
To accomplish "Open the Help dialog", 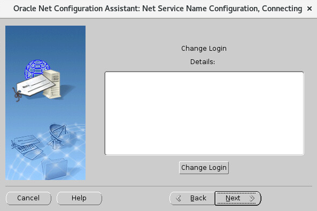I will [x=79, y=198].
